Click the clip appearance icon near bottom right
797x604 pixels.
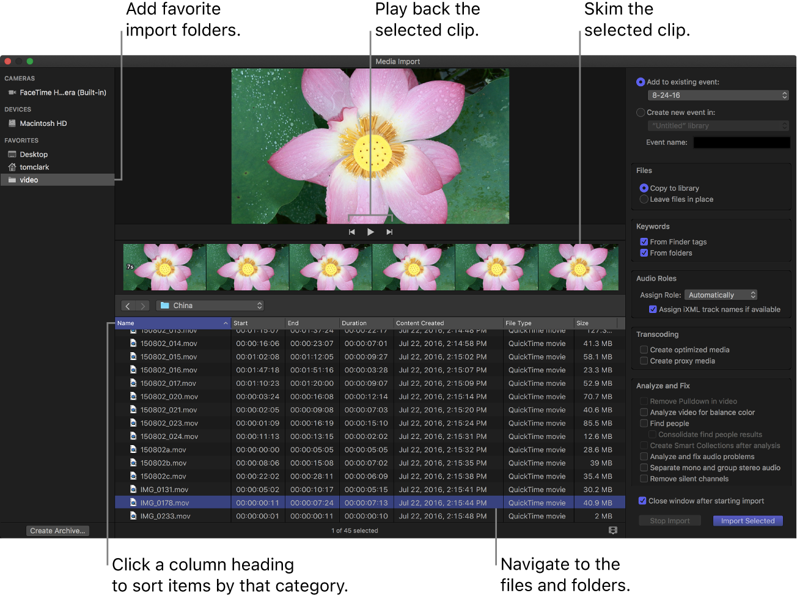(613, 531)
